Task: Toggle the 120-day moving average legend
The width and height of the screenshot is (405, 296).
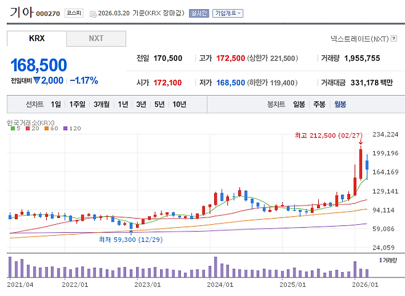Action: coord(71,128)
